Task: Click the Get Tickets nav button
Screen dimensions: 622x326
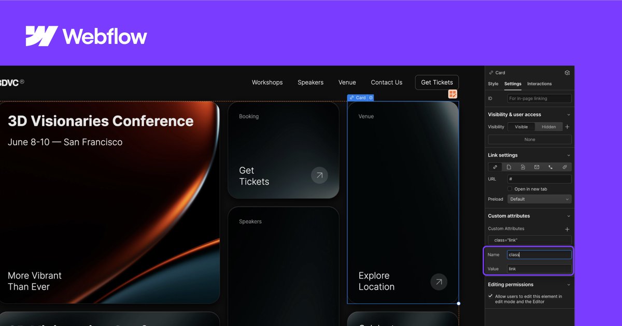Action: pos(436,82)
